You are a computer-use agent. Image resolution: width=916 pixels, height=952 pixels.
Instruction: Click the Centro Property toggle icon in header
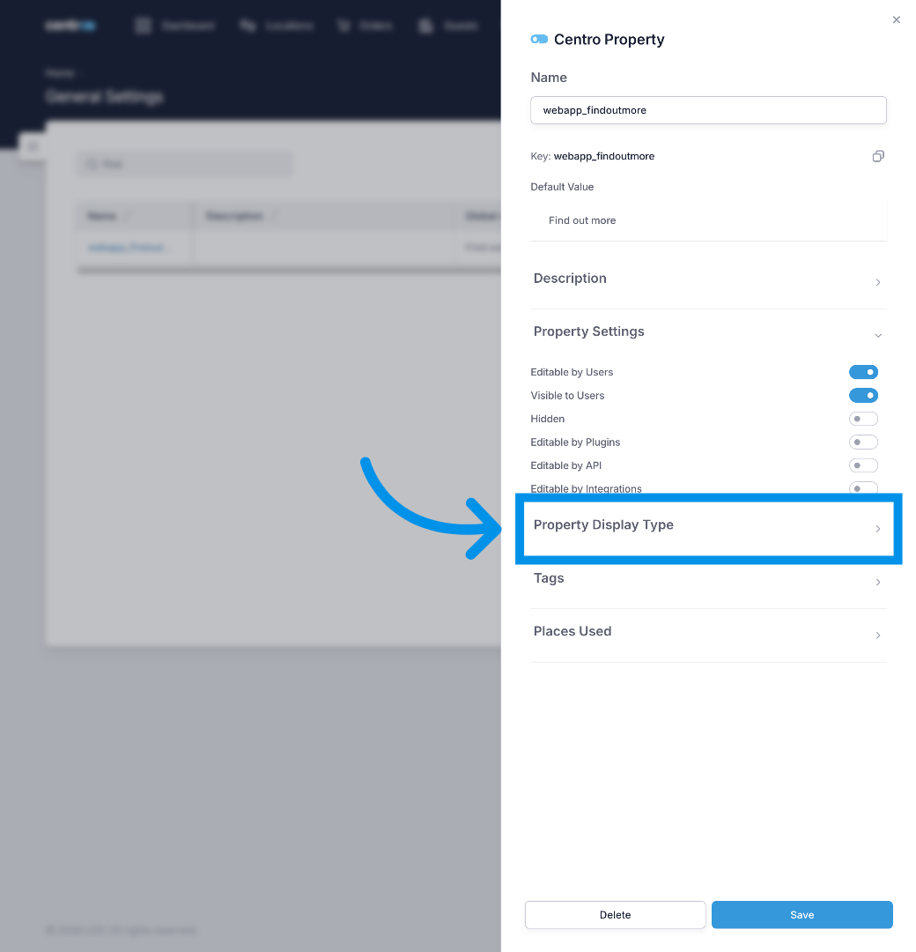[539, 40]
